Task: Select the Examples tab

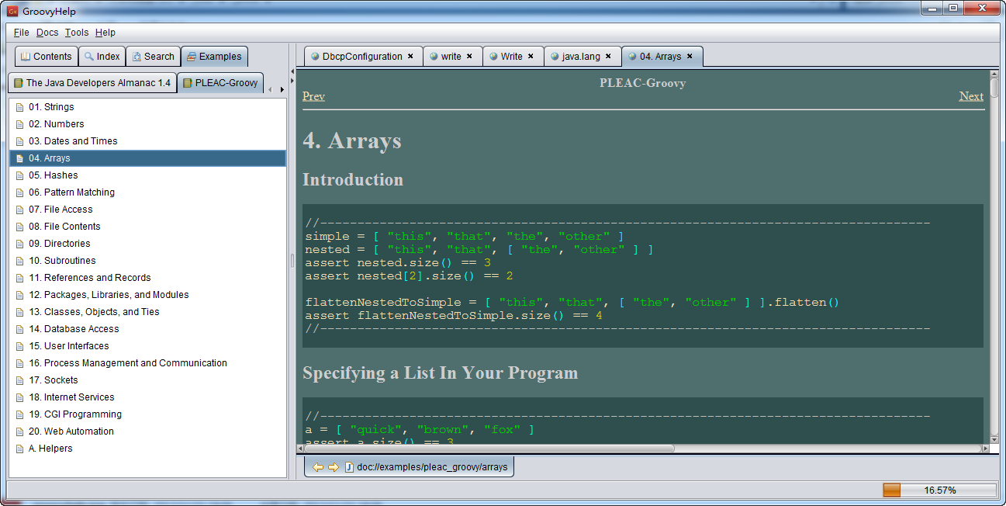Action: [x=214, y=57]
